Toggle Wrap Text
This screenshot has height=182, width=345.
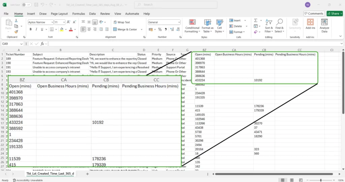coord(122,22)
